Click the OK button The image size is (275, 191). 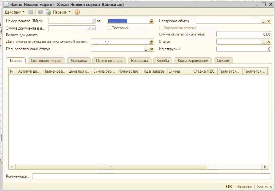pyautogui.click(x=229, y=187)
